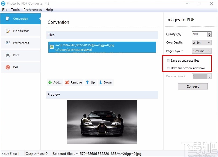The height and width of the screenshot is (157, 218).
Task: Open the Help menu
Action: pos(49,10)
